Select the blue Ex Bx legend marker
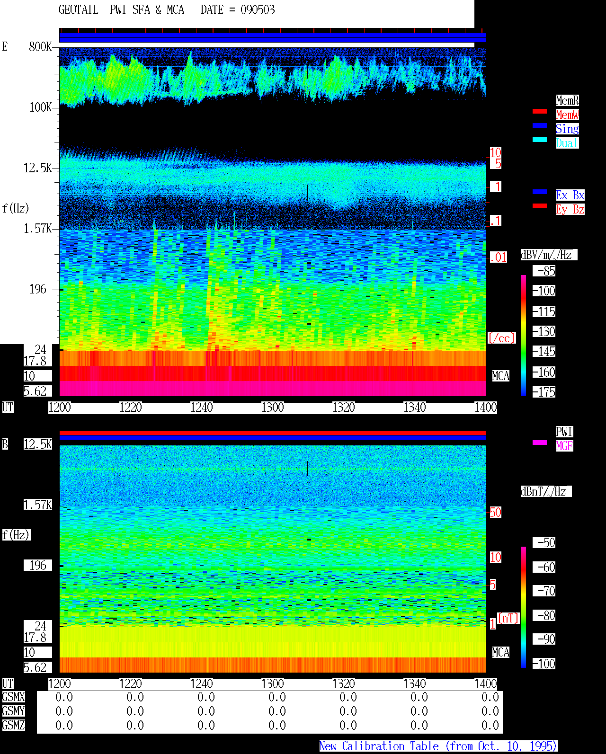This screenshot has width=606, height=754. [540, 192]
